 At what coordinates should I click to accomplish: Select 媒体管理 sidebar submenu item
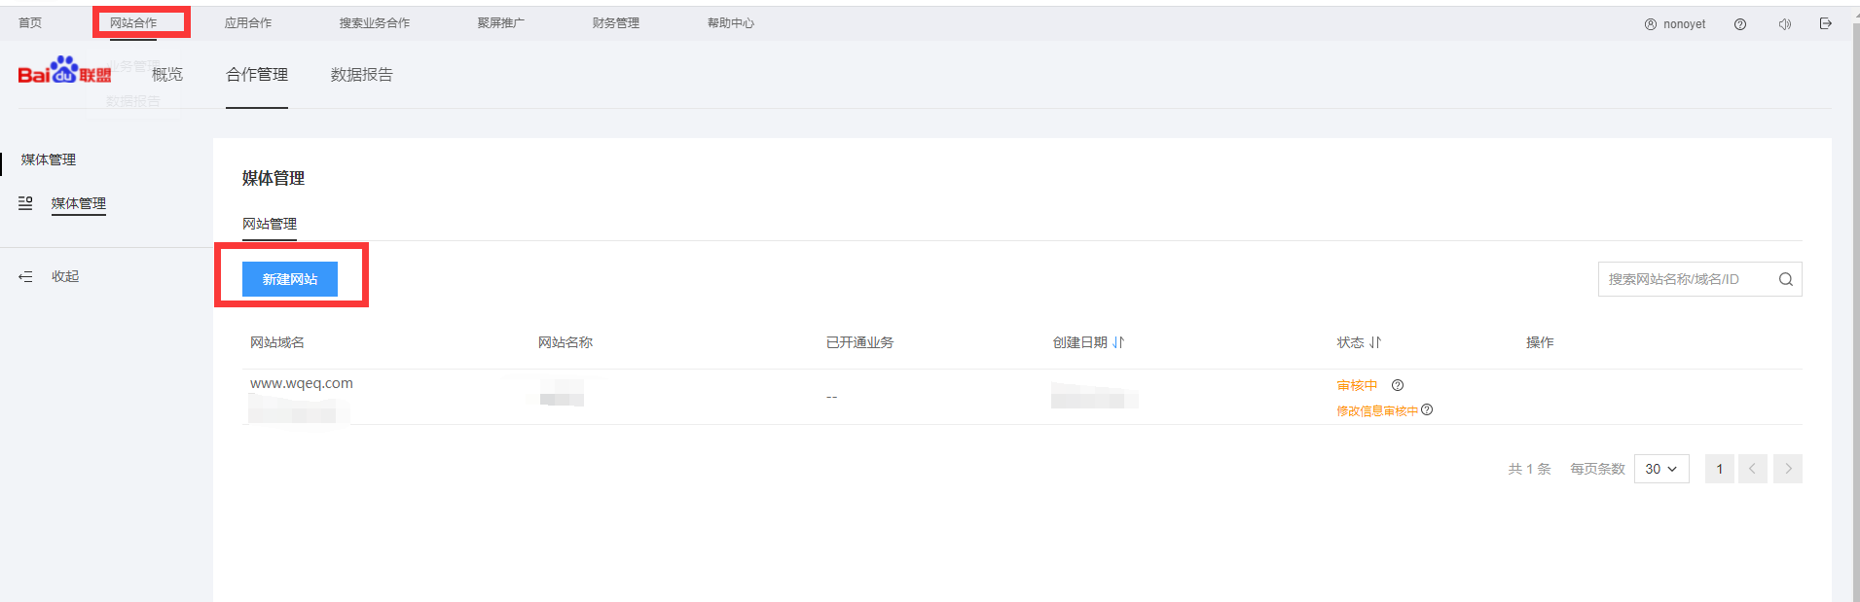coord(79,203)
